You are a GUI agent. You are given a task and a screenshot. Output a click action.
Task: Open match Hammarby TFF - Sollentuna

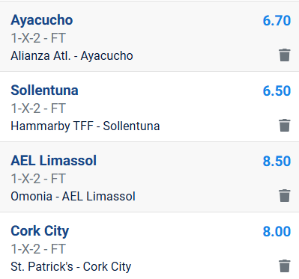click(x=85, y=126)
